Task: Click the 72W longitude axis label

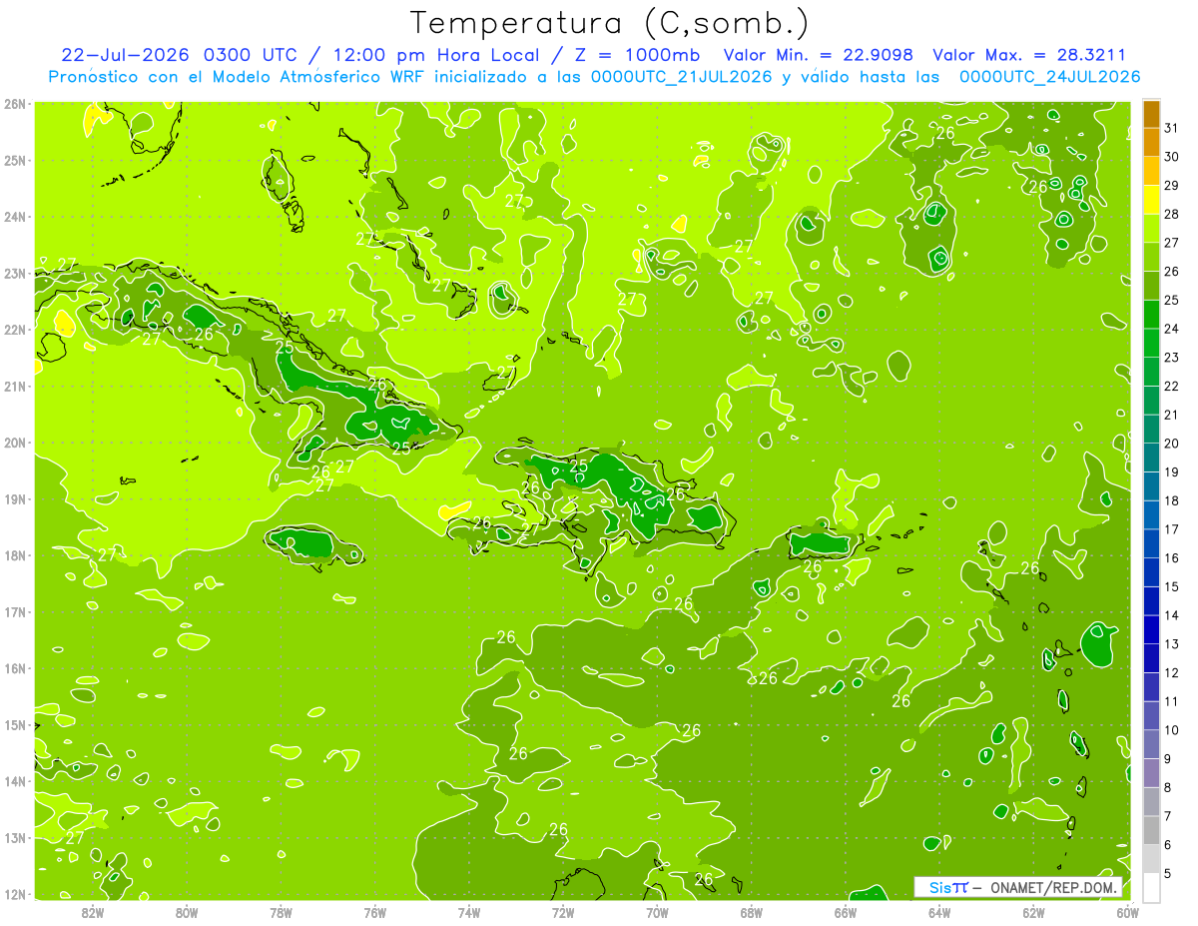Action: click(563, 911)
